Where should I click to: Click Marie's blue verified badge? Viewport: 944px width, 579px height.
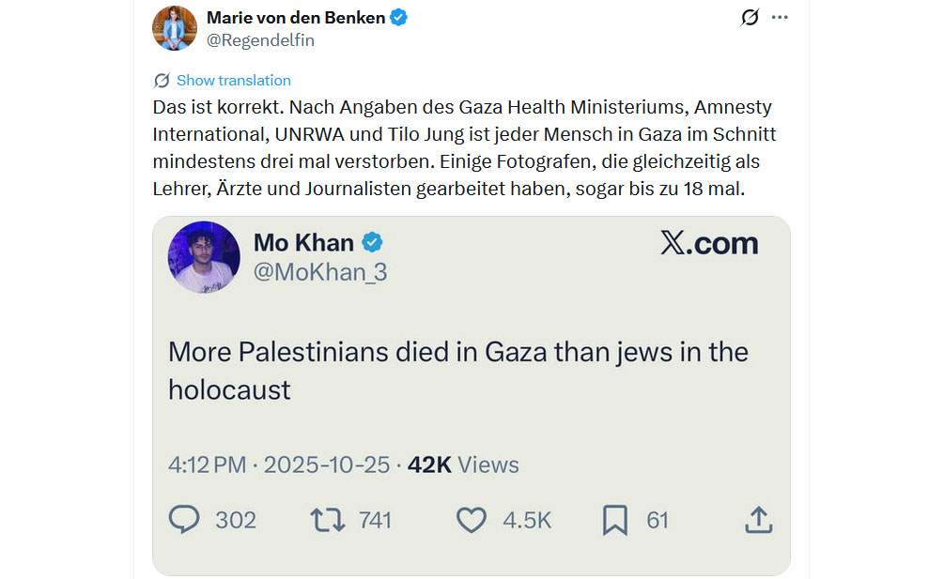point(399,18)
